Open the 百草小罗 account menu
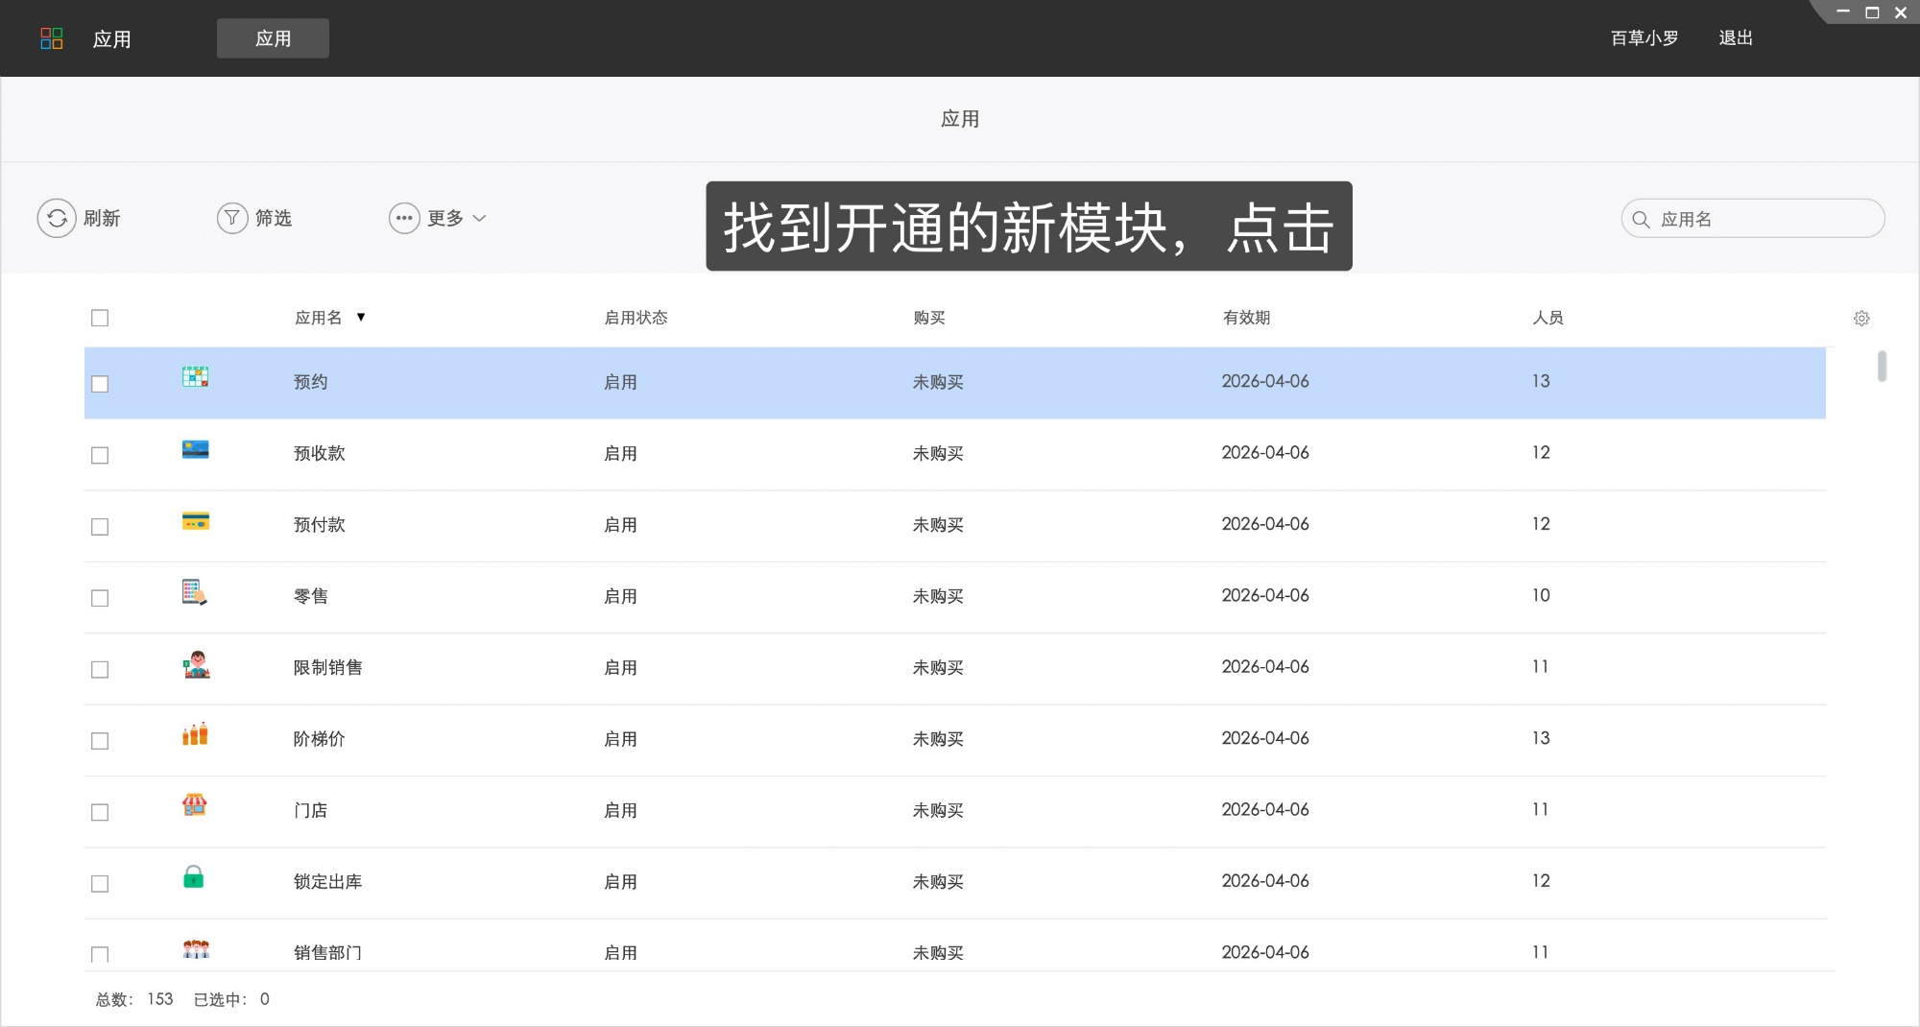The image size is (1920, 1027). tap(1644, 37)
